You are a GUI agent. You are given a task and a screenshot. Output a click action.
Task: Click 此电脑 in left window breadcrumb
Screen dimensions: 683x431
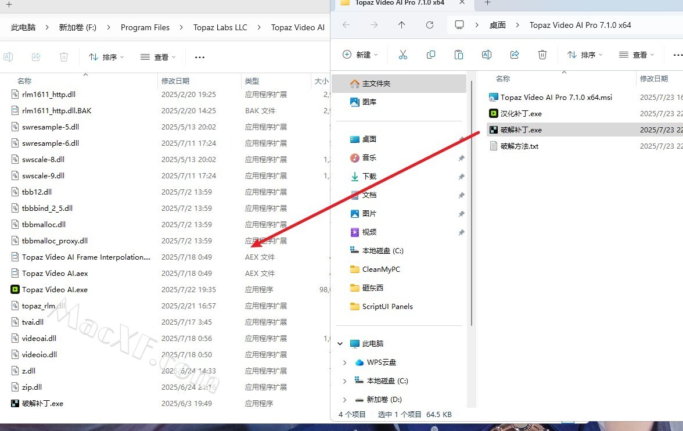point(23,27)
